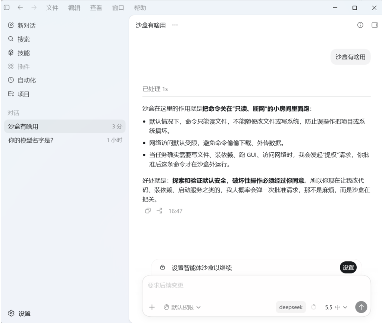
Task: Click the 对话 section label
Action: click(x=13, y=113)
